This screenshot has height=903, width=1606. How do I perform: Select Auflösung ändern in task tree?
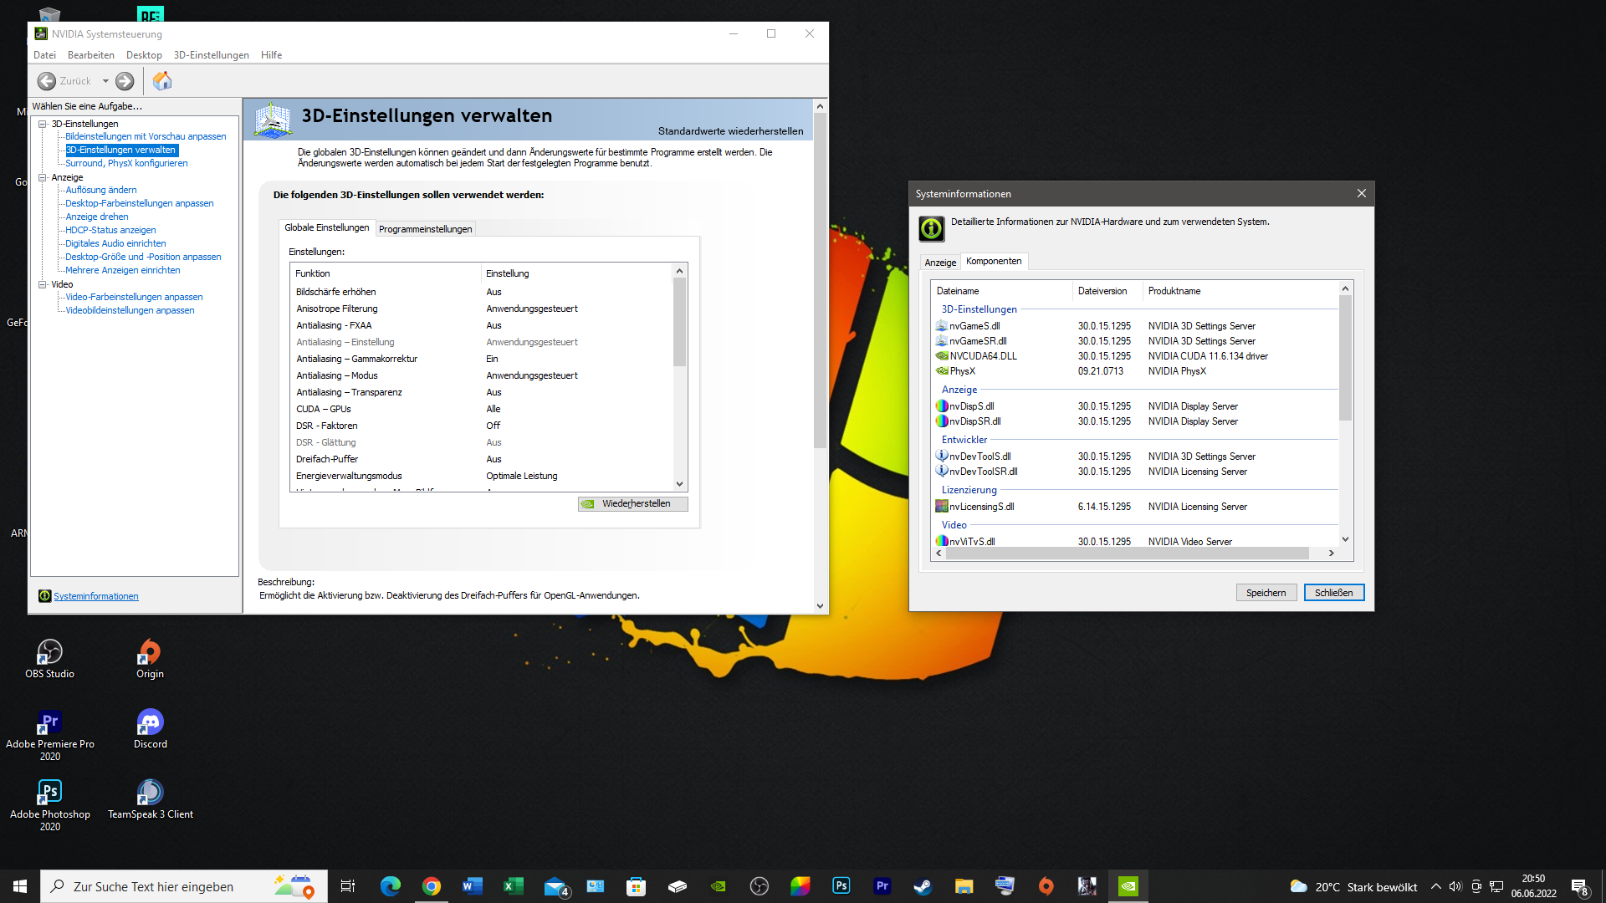pyautogui.click(x=101, y=190)
